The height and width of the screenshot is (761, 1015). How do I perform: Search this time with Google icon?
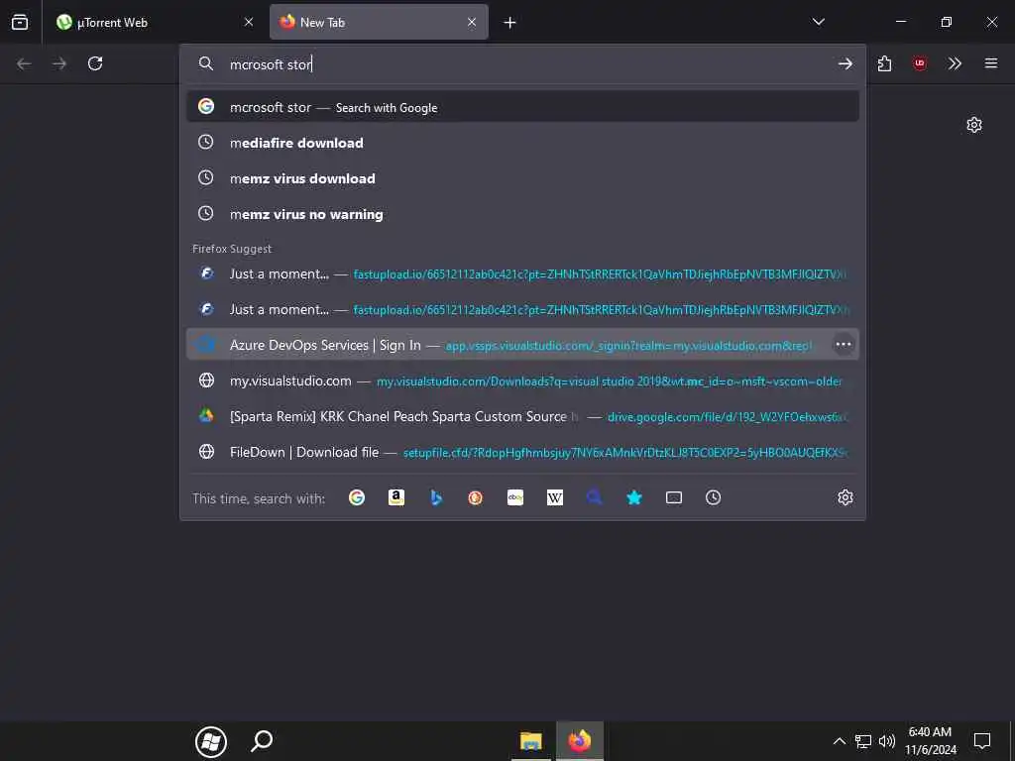pyautogui.click(x=357, y=497)
